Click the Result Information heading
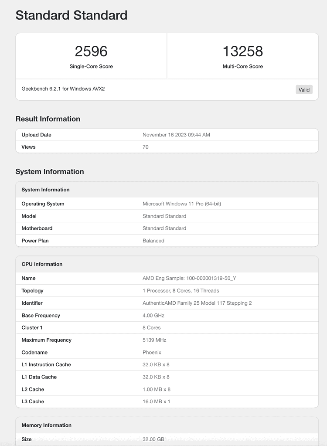The image size is (327, 446). pyautogui.click(x=48, y=119)
